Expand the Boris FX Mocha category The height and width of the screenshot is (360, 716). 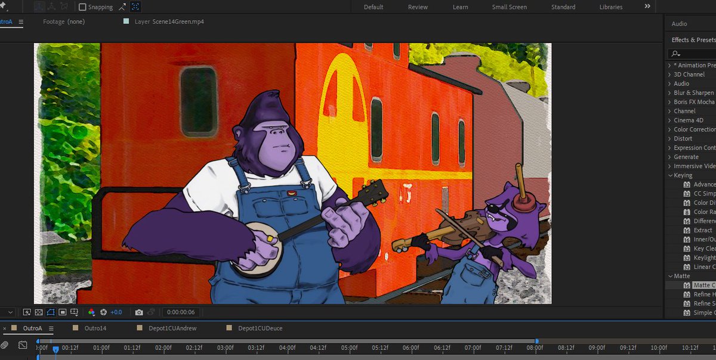click(669, 102)
